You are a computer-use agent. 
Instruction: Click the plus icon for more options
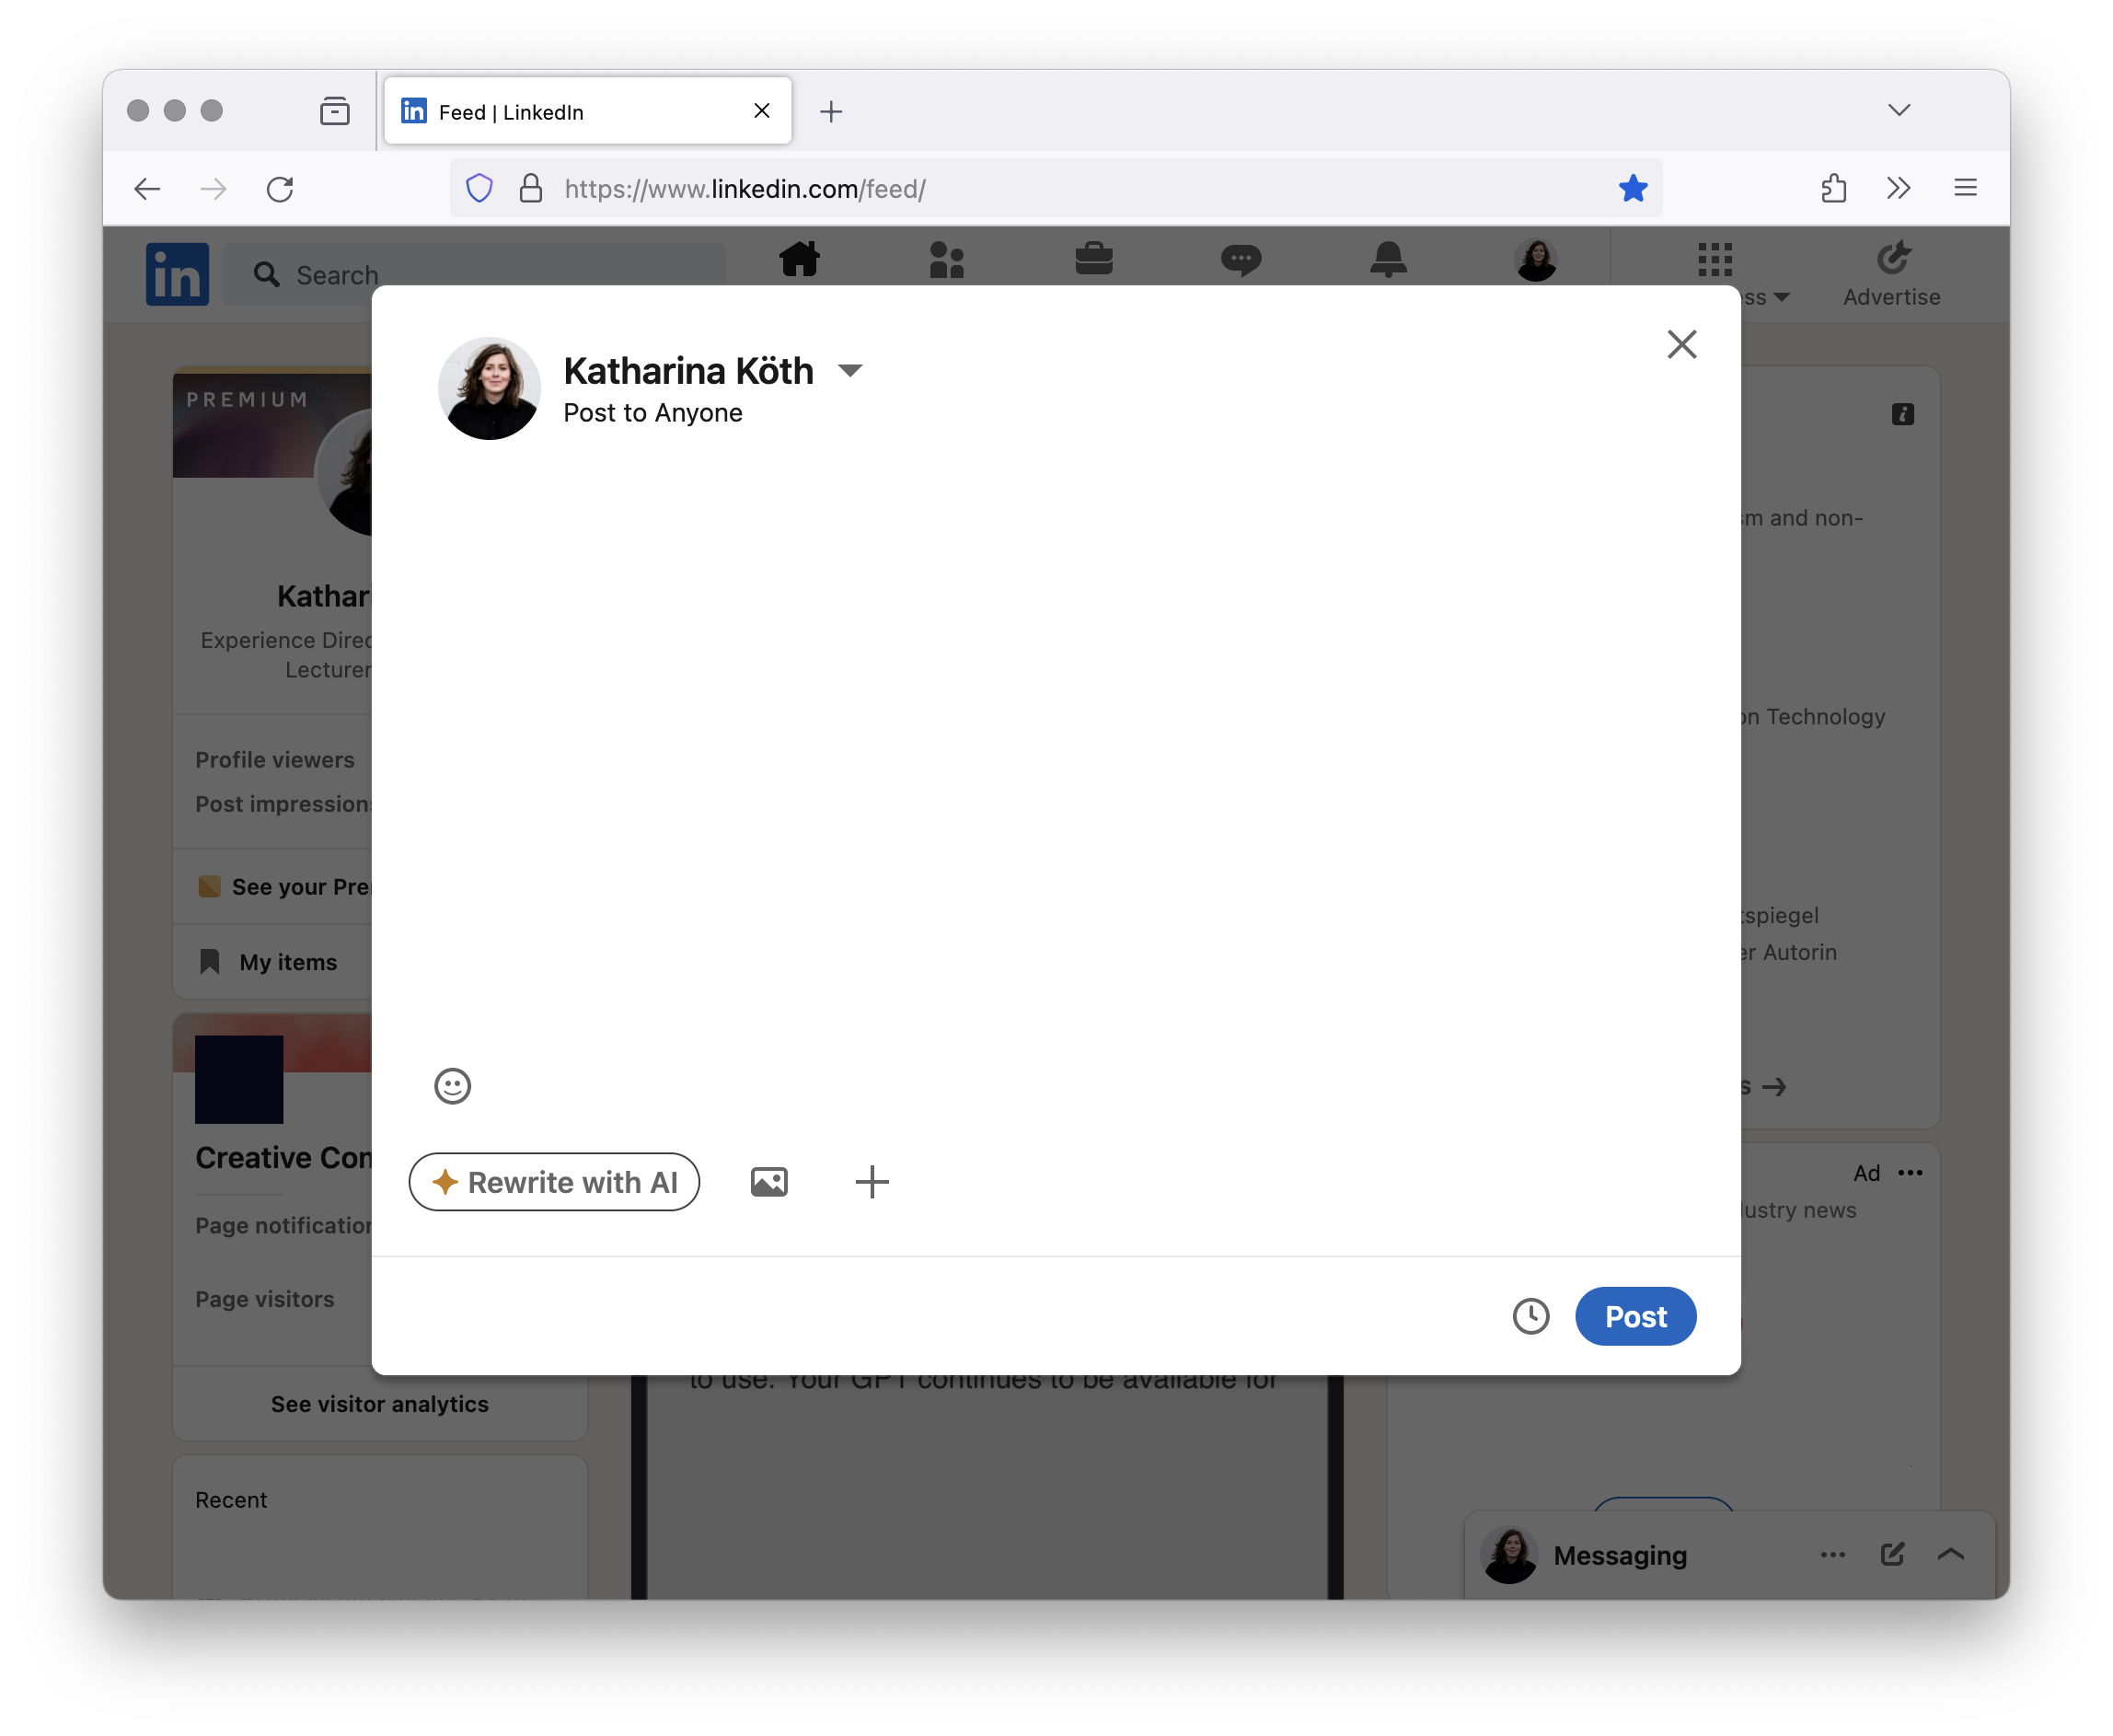click(872, 1182)
